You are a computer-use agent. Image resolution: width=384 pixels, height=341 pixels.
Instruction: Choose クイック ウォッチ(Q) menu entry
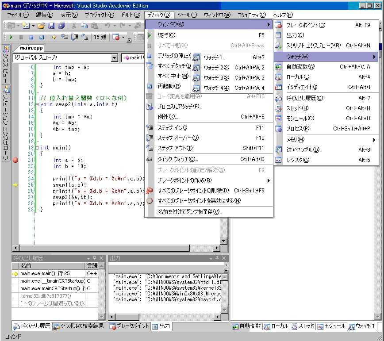tap(209, 159)
